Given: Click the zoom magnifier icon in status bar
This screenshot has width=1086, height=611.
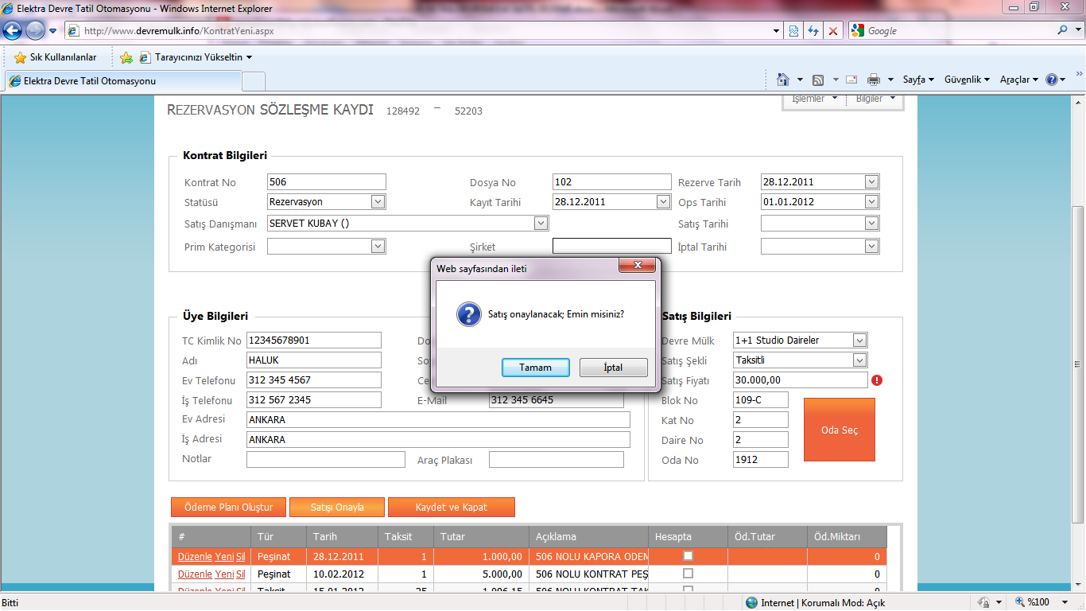Looking at the screenshot, I should (x=1018, y=602).
